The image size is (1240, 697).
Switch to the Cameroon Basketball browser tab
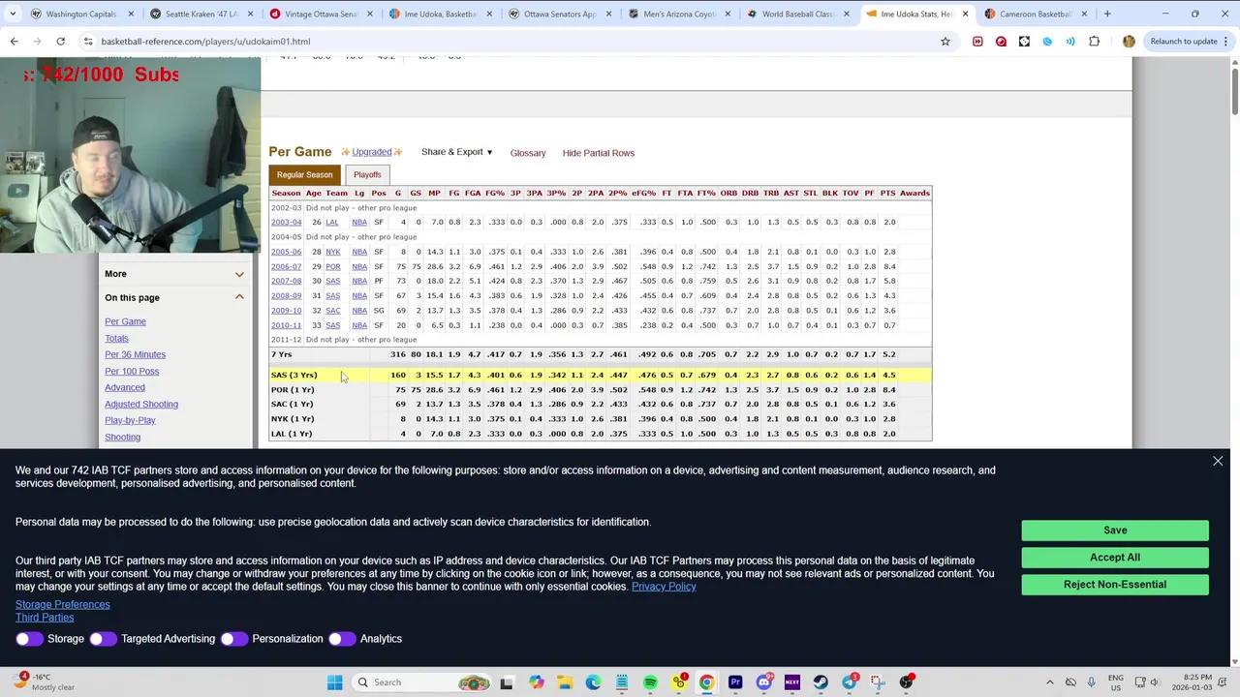(x=1036, y=14)
